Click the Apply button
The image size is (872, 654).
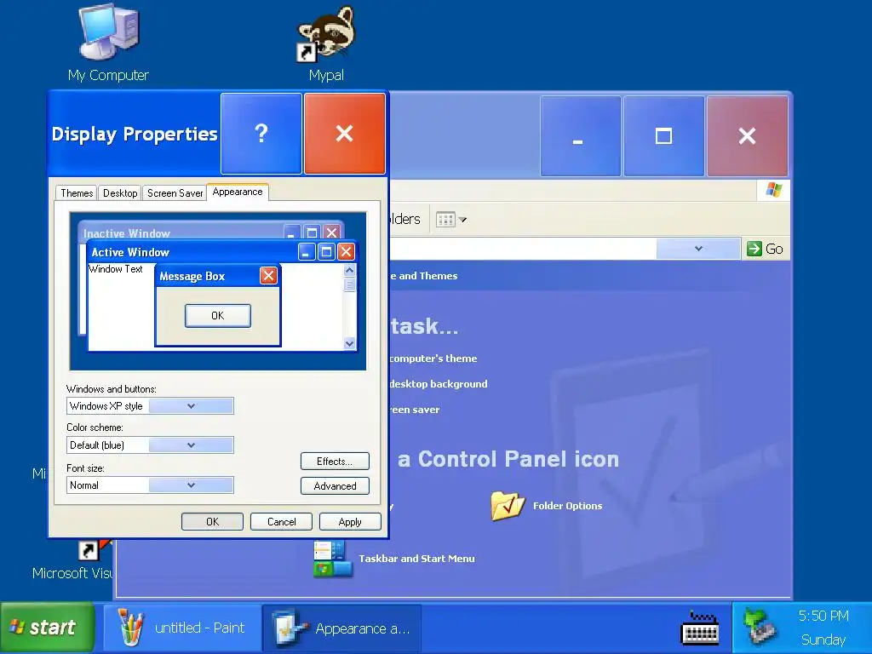350,522
